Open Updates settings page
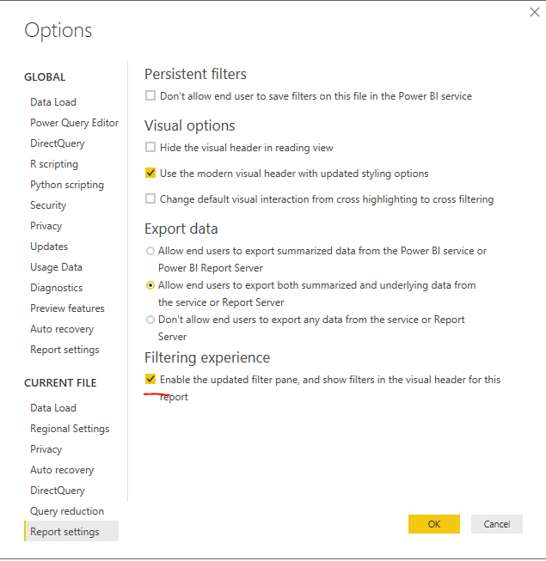The image size is (546, 561). pyautogui.click(x=49, y=247)
